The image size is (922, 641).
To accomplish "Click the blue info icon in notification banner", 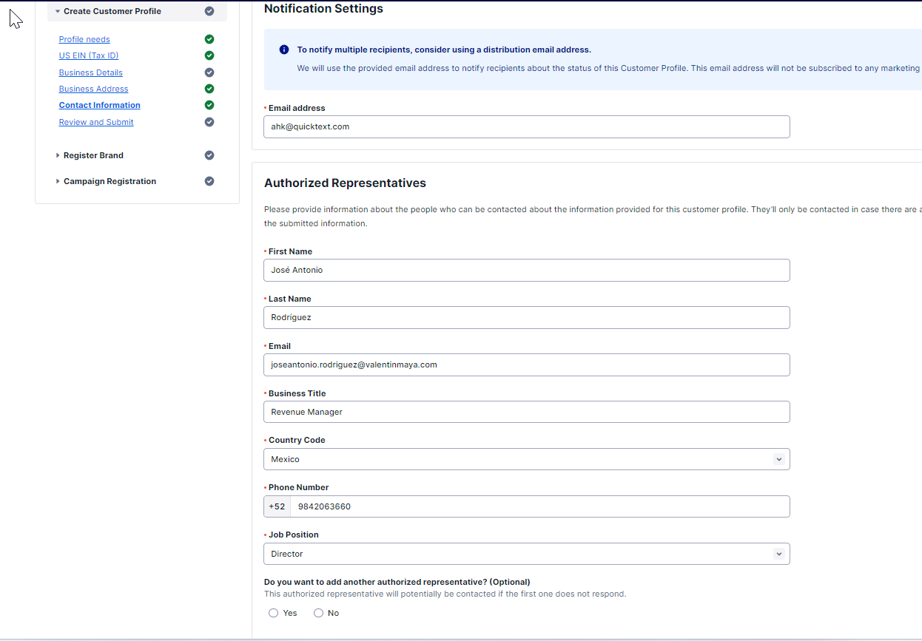I will 284,50.
